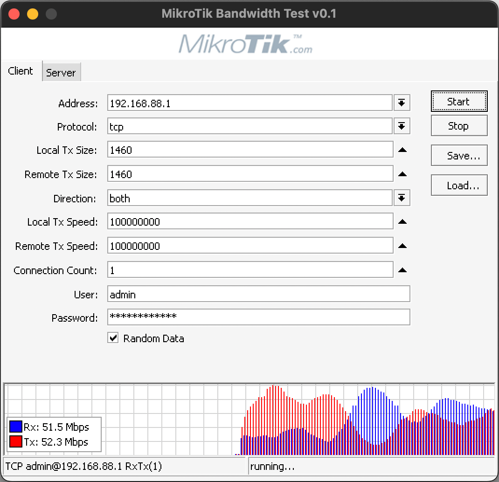This screenshot has width=499, height=482.
Task: Click the Password input field
Action: tap(258, 317)
